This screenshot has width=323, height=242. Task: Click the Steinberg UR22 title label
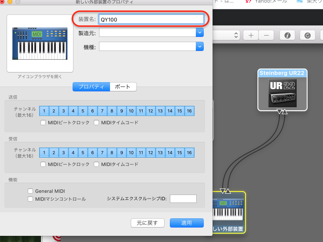tap(282, 73)
